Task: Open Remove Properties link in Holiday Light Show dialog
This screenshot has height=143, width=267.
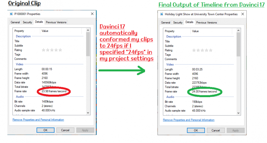Action: coord(189,120)
